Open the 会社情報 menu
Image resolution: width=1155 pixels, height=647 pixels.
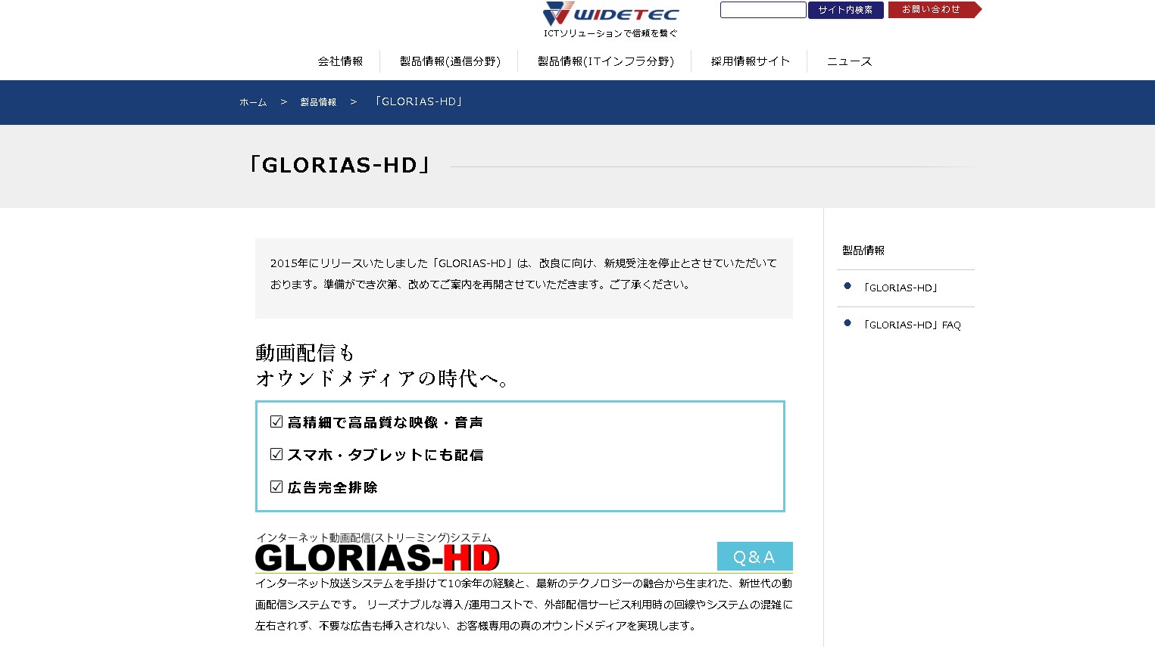340,61
